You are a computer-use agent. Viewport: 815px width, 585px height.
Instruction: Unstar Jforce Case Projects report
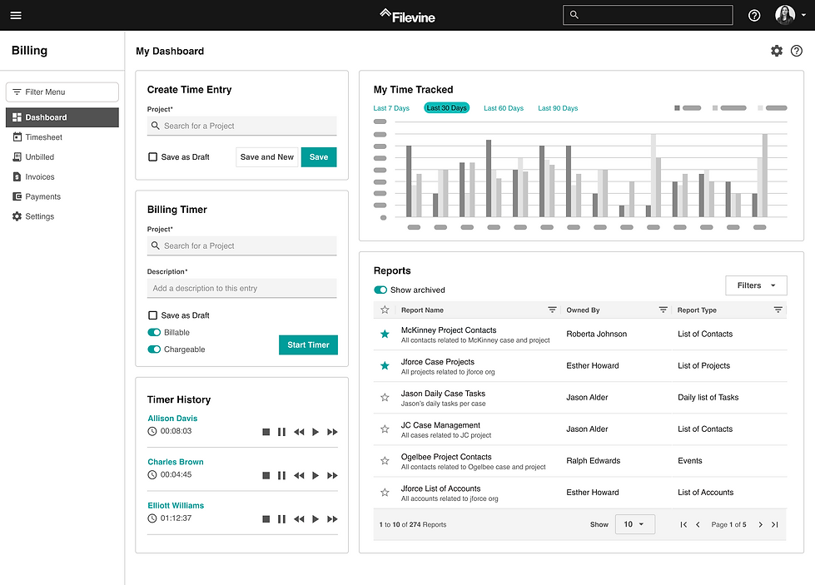click(385, 366)
